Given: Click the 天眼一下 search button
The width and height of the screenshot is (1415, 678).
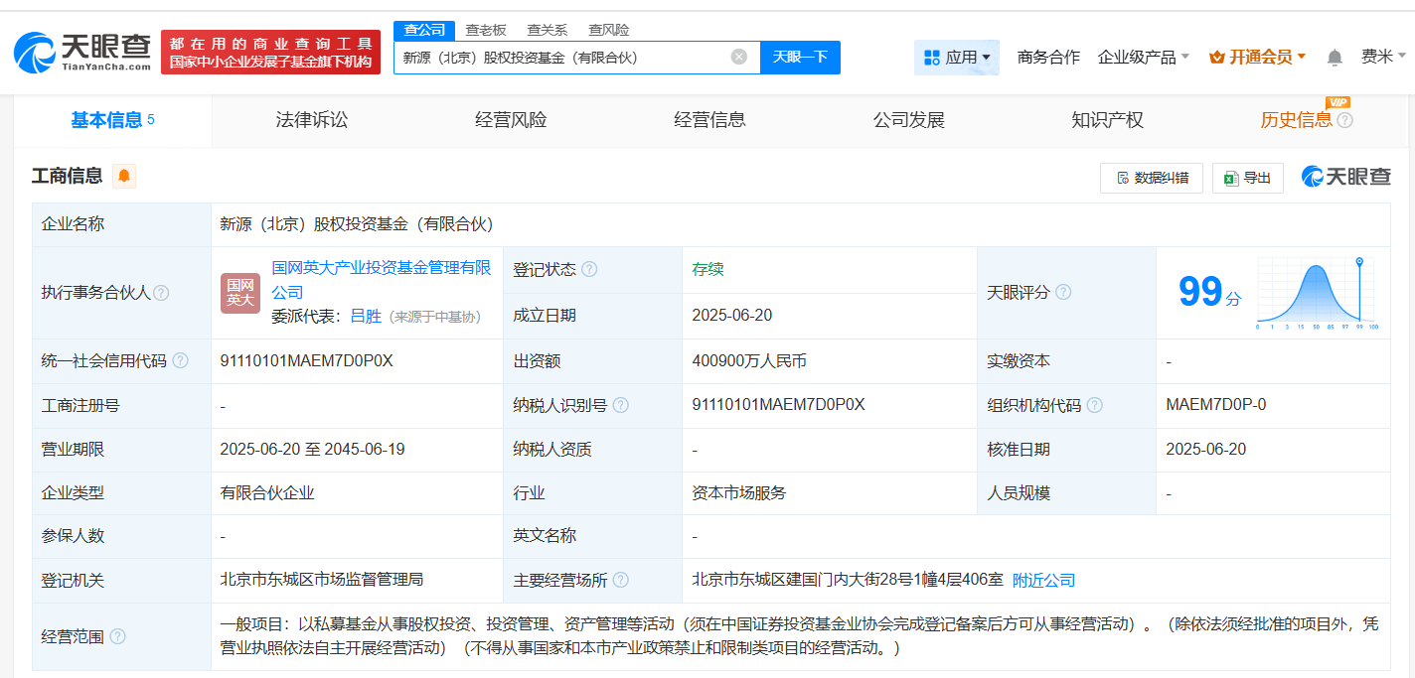Looking at the screenshot, I should point(800,57).
